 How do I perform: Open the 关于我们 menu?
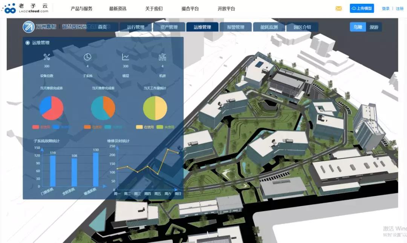click(x=154, y=9)
